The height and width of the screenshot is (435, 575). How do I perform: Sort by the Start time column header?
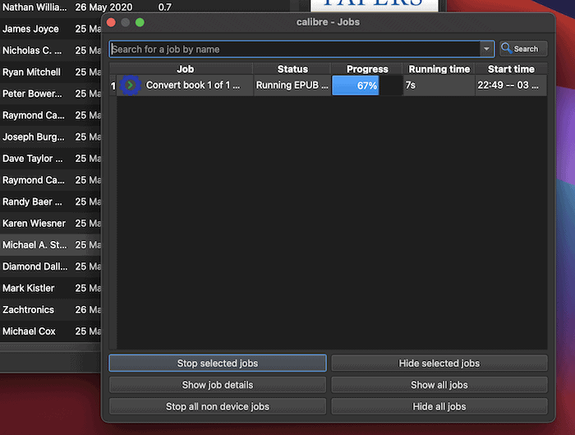[511, 69]
